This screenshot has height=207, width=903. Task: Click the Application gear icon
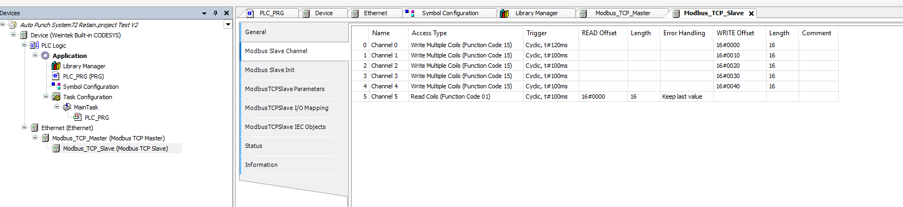pyautogui.click(x=45, y=56)
